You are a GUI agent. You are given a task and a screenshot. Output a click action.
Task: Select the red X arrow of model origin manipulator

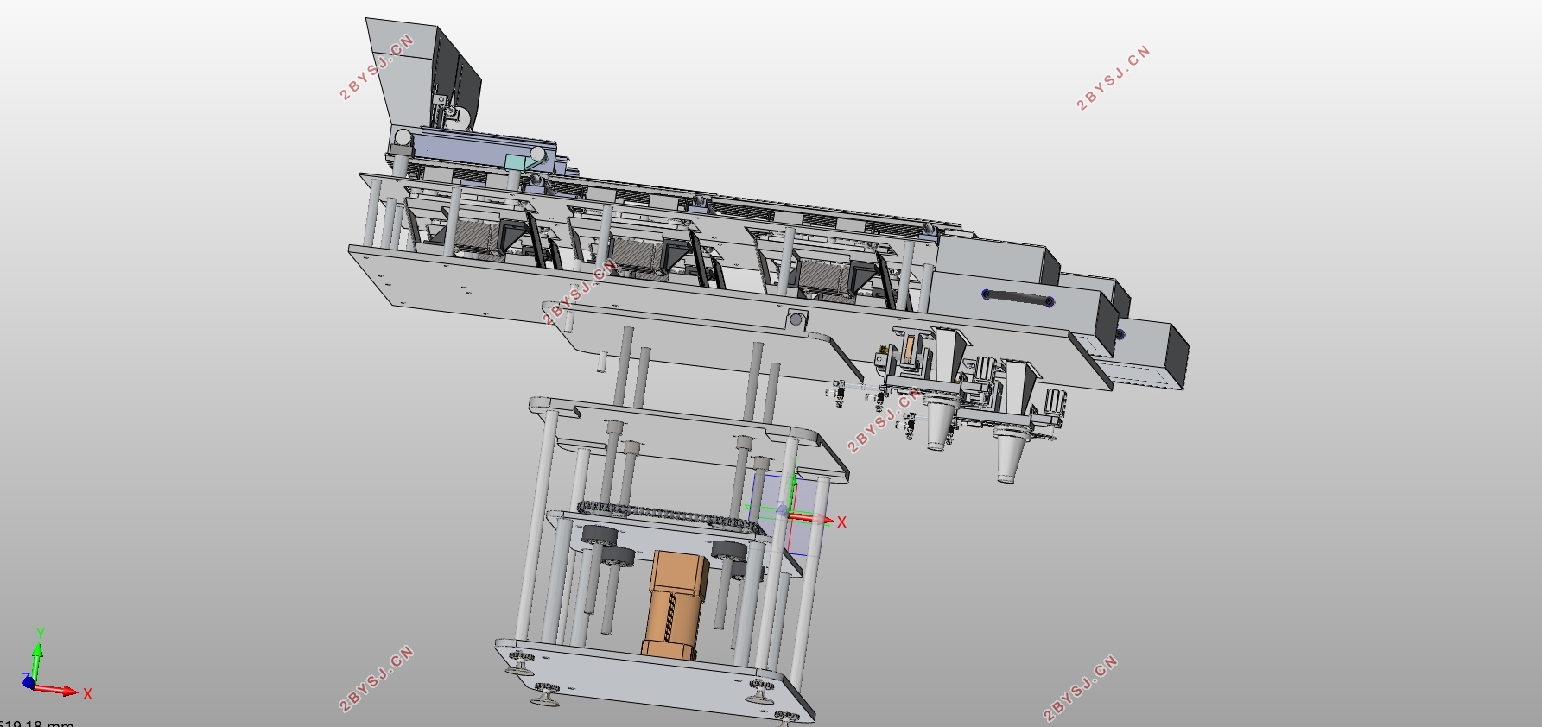tap(812, 519)
